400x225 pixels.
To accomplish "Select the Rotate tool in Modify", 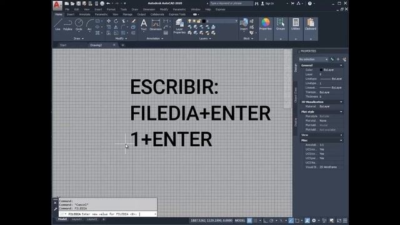I will (x=116, y=21).
